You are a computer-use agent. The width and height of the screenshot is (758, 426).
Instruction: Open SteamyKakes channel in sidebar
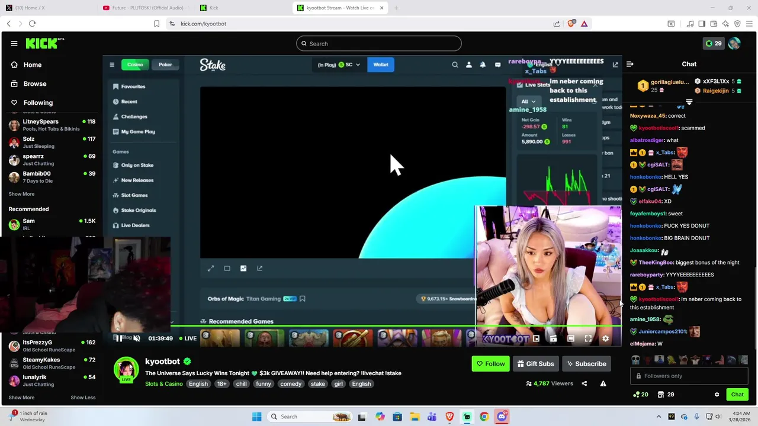pyautogui.click(x=52, y=363)
